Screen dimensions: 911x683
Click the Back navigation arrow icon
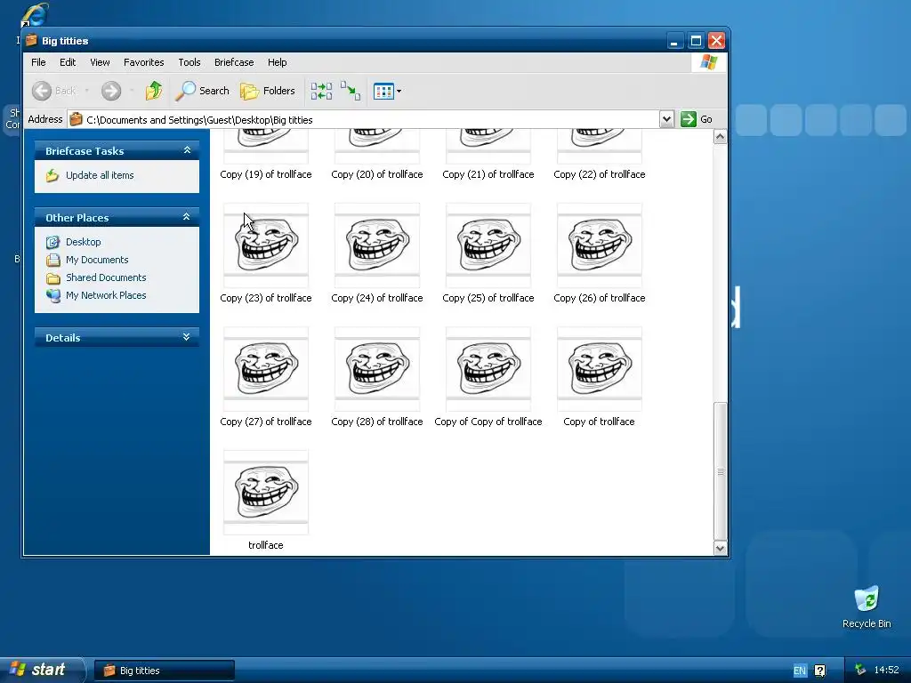click(42, 91)
